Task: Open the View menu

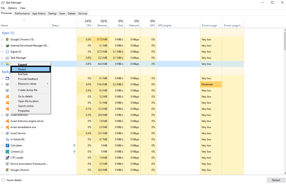Action: [x=23, y=8]
